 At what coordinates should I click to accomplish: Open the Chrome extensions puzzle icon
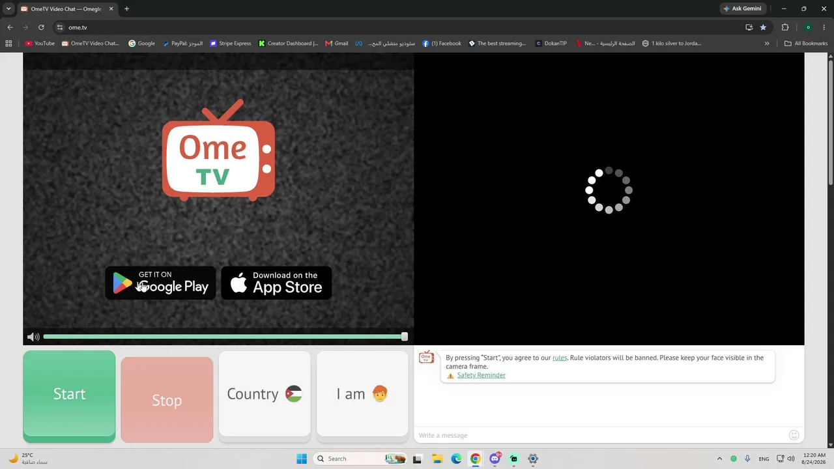[784, 27]
